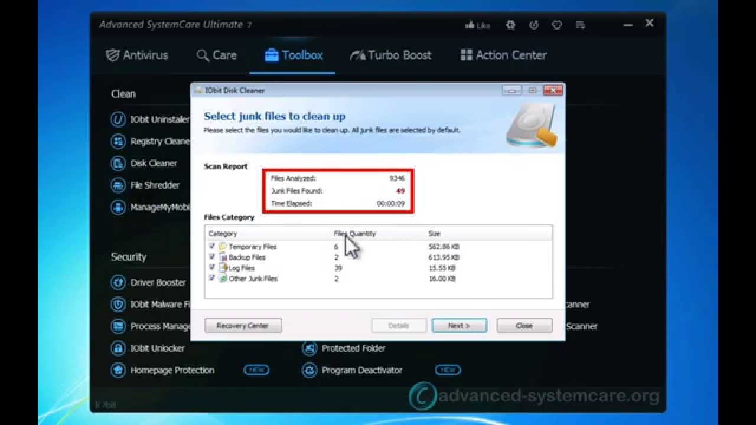Click the Close button in Disk Cleaner
The height and width of the screenshot is (425, 756).
point(524,326)
